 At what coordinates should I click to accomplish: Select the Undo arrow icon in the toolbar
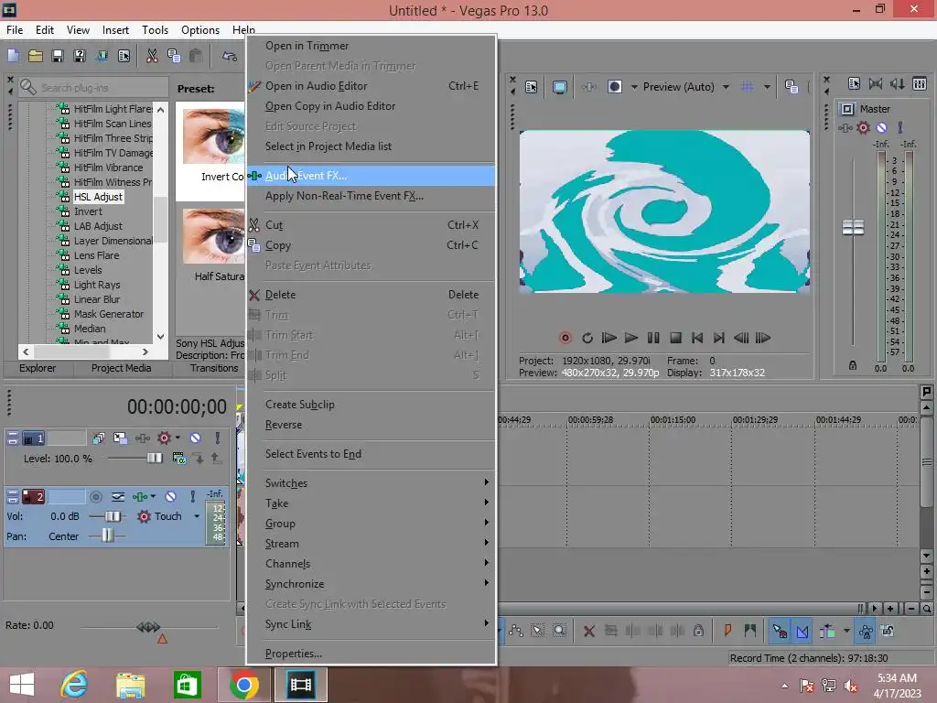coord(230,56)
